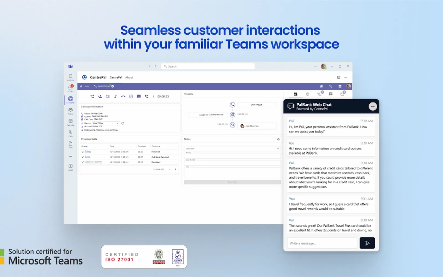Navigate back with the Teams back arrow
Image resolution: width=443 pixels, height=277 pixels.
(150, 66)
